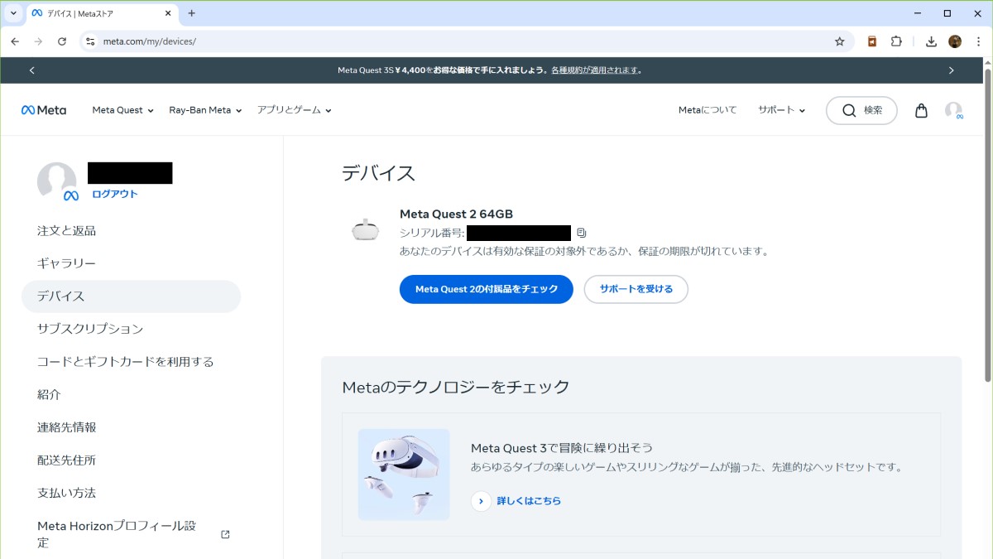Open 配送先住所 in sidebar
Screen dimensions: 993x559
click(x=66, y=460)
